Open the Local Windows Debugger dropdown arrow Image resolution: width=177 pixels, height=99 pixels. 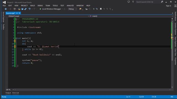click(x=62, y=9)
